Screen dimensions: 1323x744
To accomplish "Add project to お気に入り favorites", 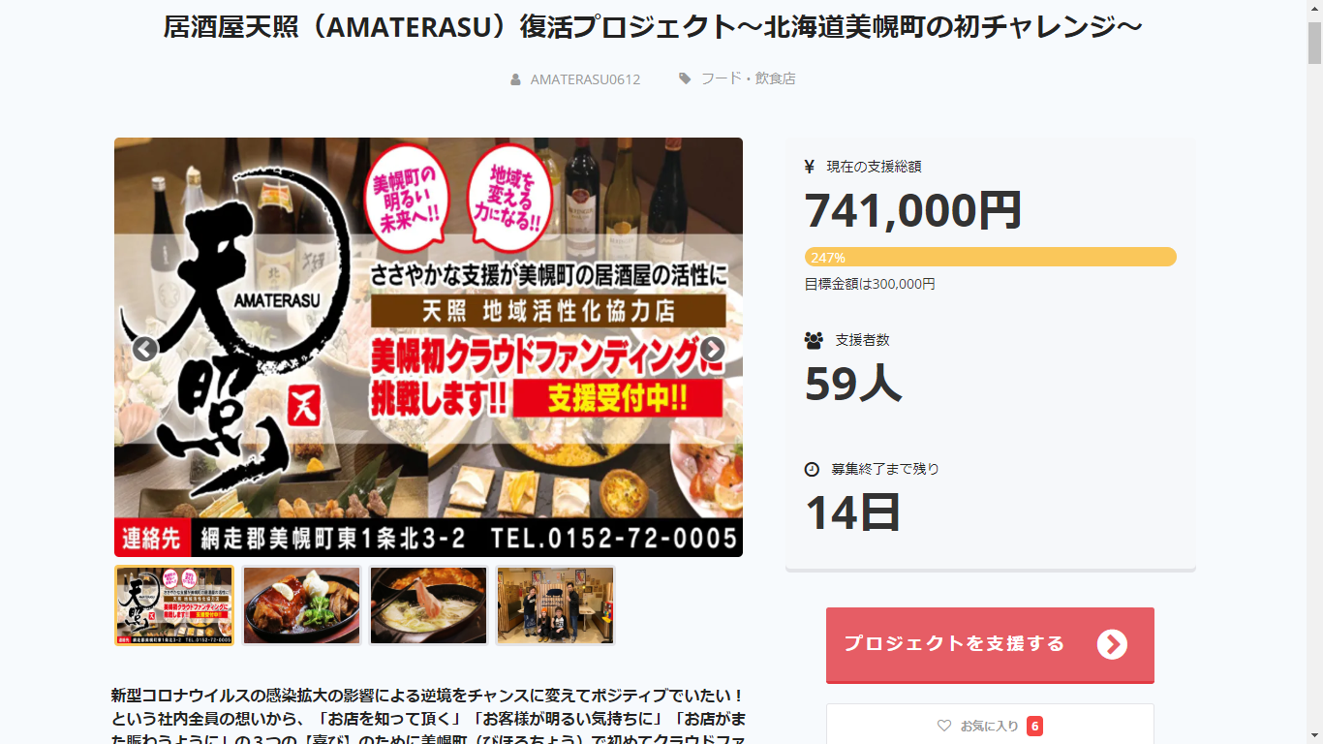I will point(990,726).
